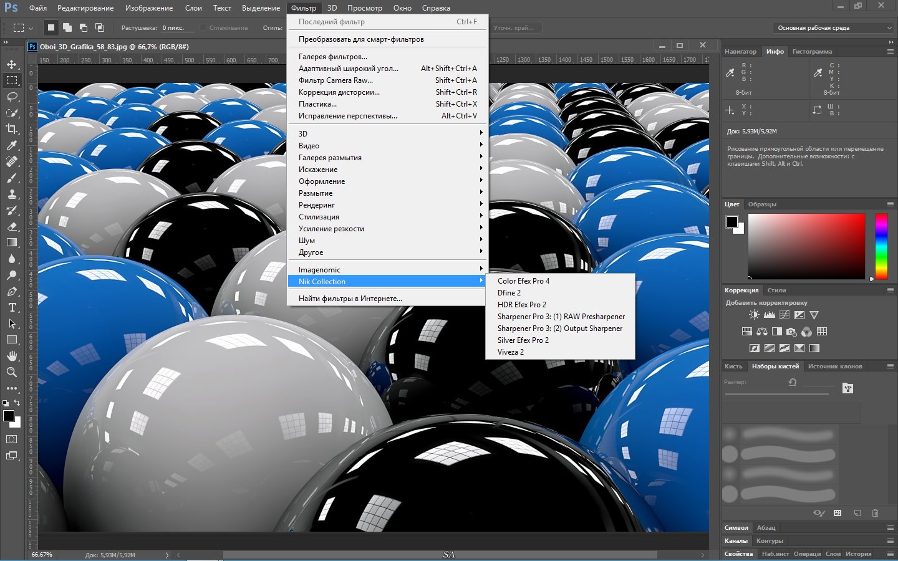Select the Gradient tool
The image size is (898, 561).
click(12, 242)
